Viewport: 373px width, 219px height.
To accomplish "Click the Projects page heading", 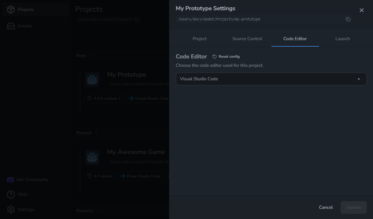I will coord(89,9).
